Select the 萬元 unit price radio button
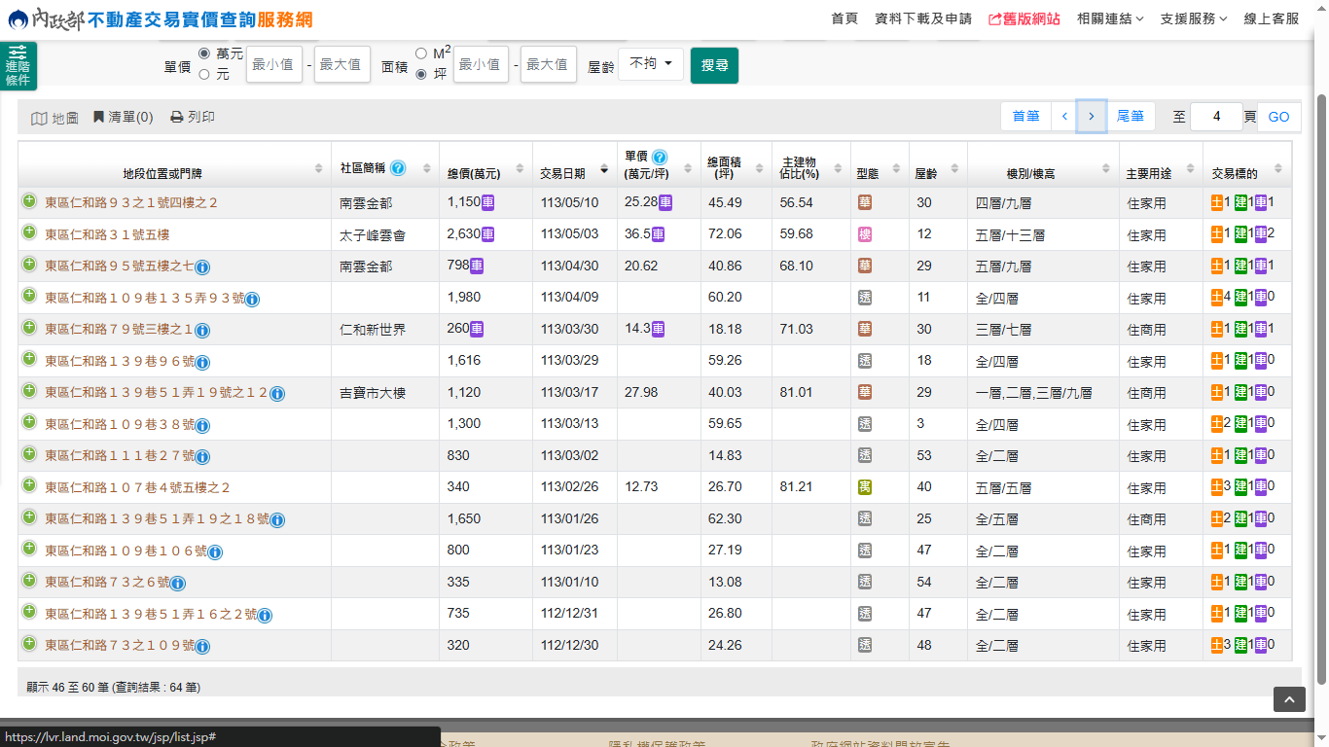1329x747 pixels. click(x=204, y=53)
